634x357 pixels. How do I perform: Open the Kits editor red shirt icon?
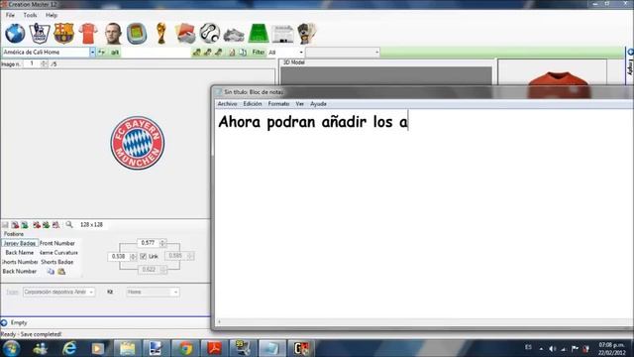click(88, 33)
